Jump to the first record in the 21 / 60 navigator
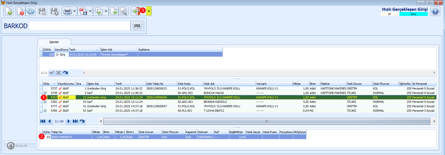 tap(43, 121)
